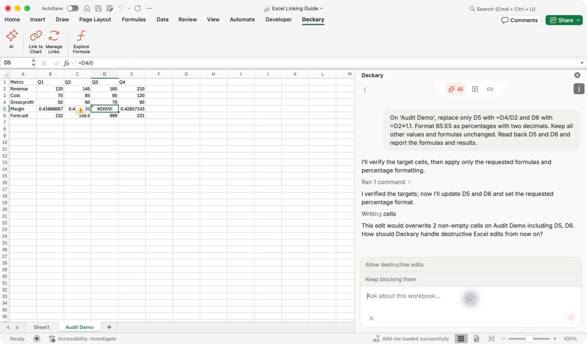This screenshot has width=587, height=344.
Task: Close the Deckary task pane
Action: tap(577, 75)
